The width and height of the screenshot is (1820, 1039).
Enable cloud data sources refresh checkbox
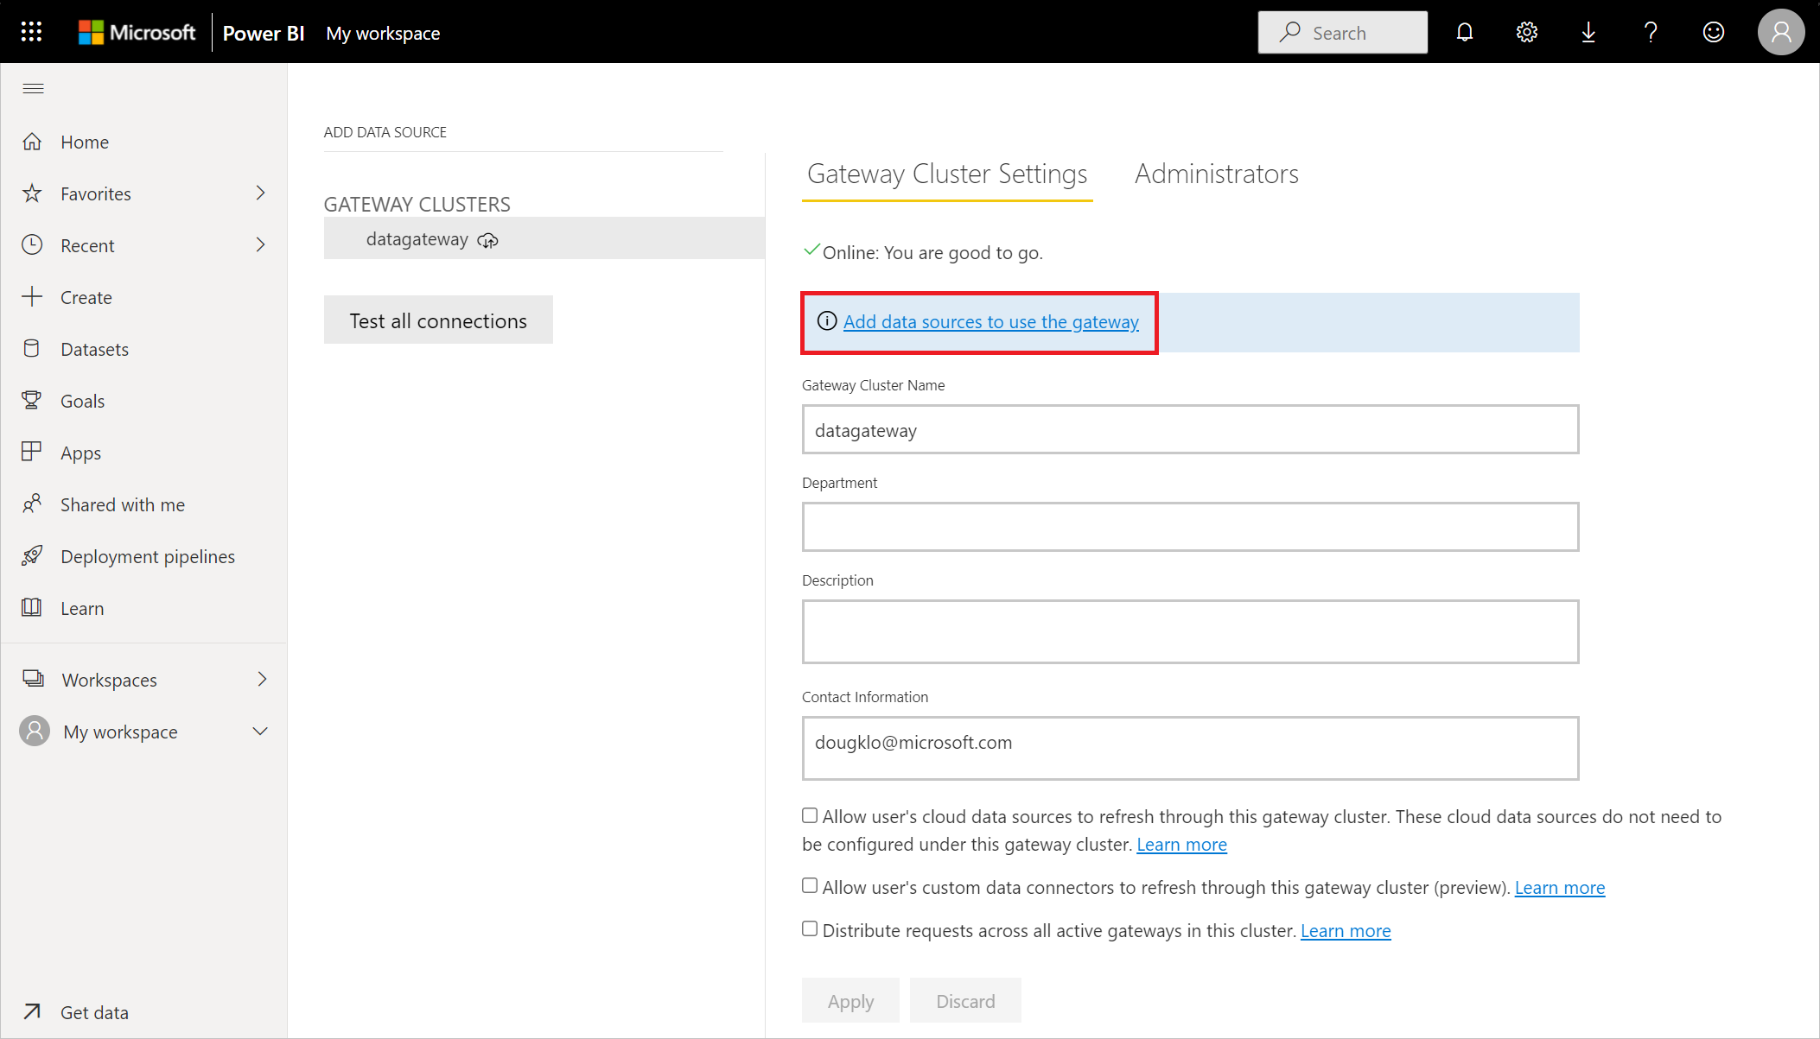pos(810,815)
